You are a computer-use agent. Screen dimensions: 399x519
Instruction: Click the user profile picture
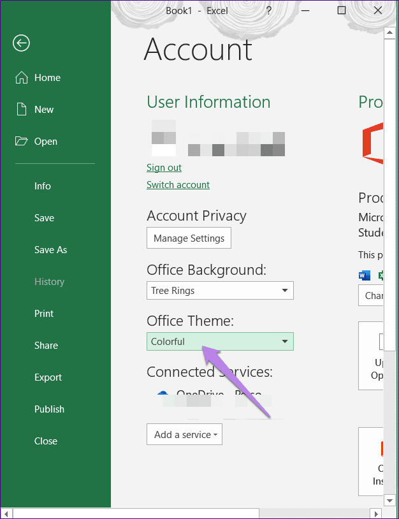tap(164, 138)
